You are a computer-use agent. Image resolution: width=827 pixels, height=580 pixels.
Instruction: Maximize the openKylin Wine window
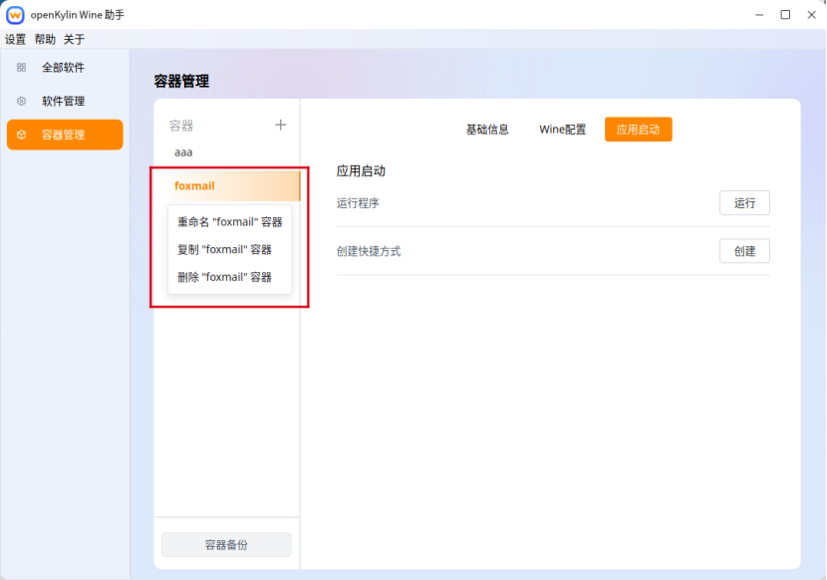coord(785,15)
